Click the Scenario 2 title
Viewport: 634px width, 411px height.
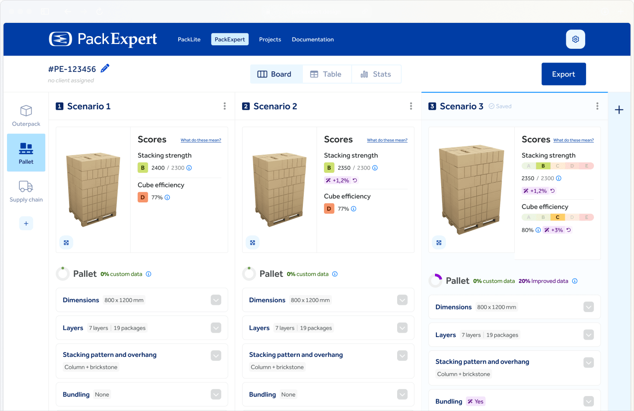pos(275,106)
